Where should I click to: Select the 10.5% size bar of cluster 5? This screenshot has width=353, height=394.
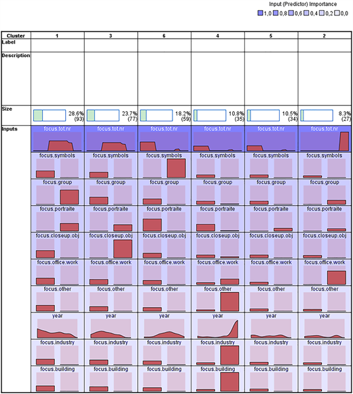[x=263, y=115]
